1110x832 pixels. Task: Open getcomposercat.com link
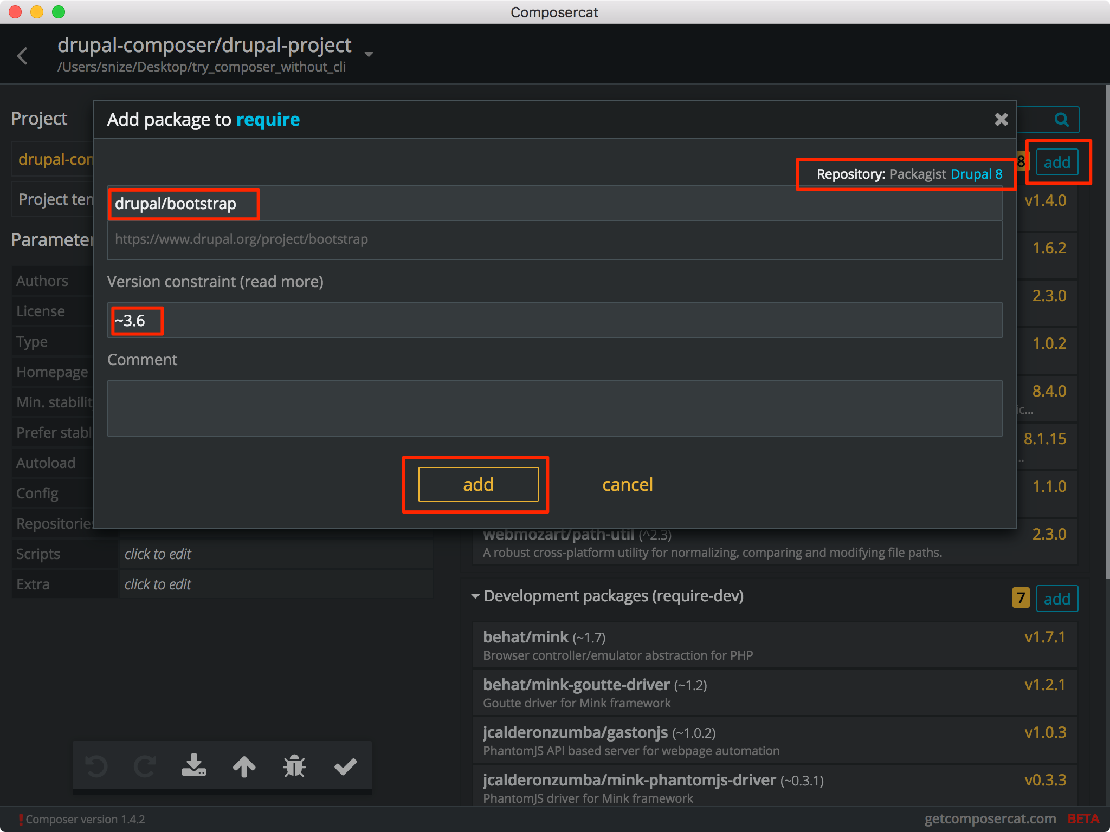click(x=990, y=818)
